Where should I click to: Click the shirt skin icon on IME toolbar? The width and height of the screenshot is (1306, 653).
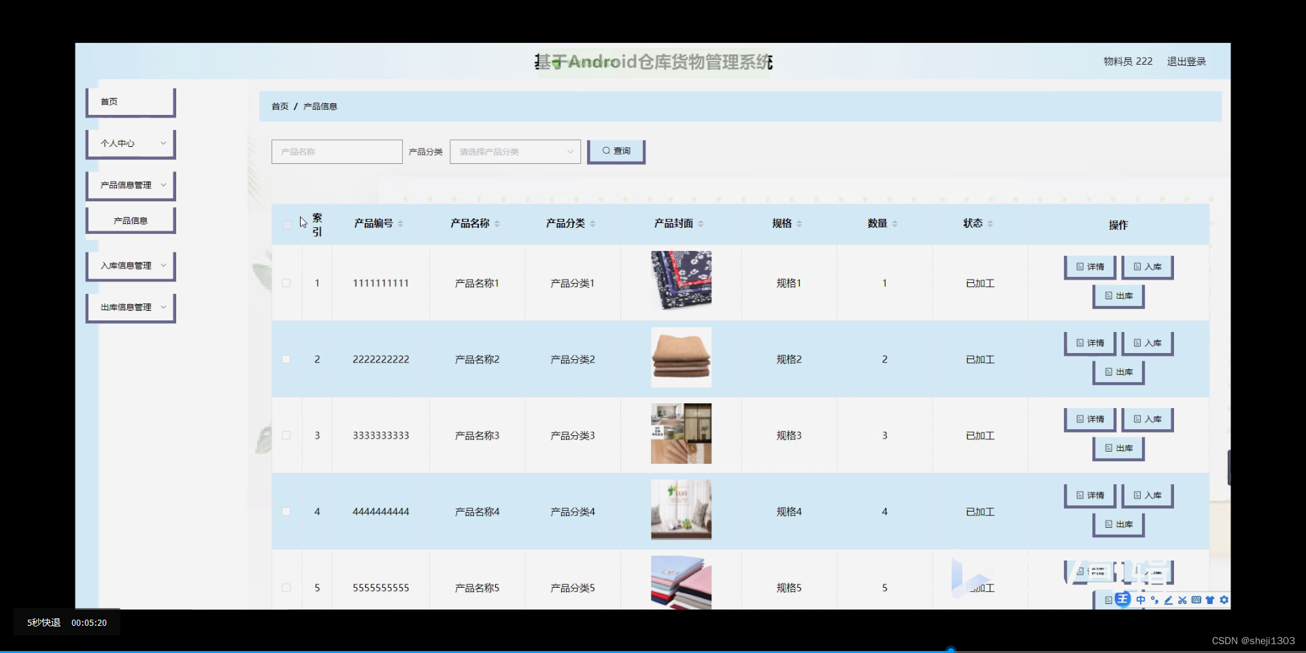tap(1209, 600)
